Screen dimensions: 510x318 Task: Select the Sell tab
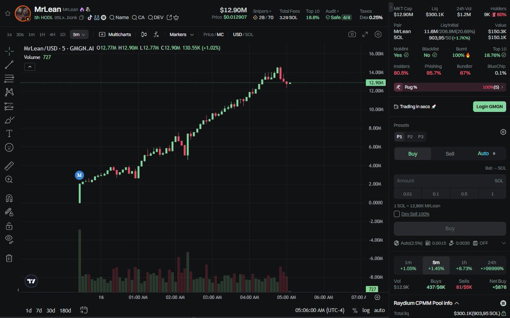pyautogui.click(x=450, y=154)
